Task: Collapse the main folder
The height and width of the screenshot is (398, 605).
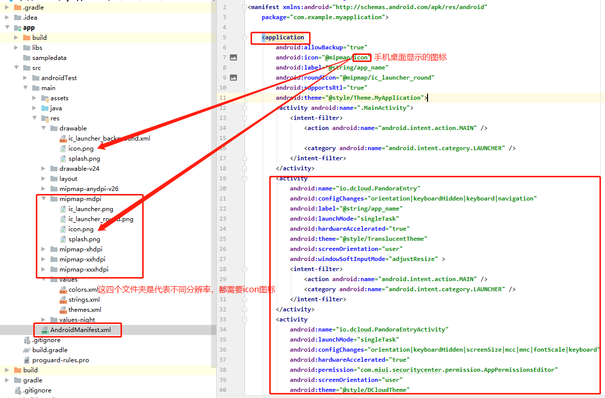Action: [x=25, y=88]
